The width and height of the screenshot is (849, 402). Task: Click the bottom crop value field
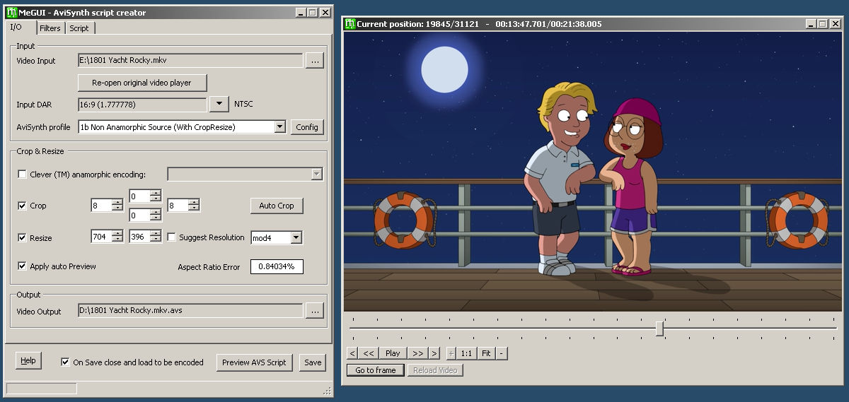(x=139, y=215)
